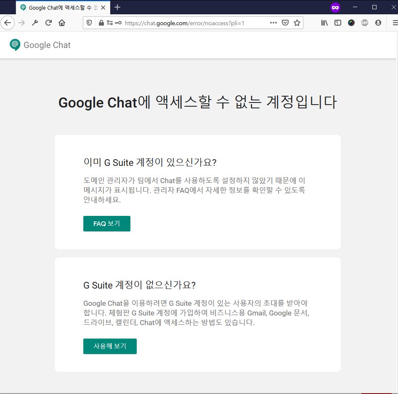Open a new browser tab

[117, 7]
